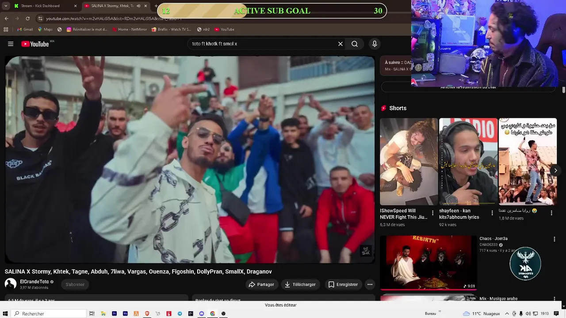The width and height of the screenshot is (566, 318).
Task: Run search with the magnifier button
Action: (x=355, y=44)
